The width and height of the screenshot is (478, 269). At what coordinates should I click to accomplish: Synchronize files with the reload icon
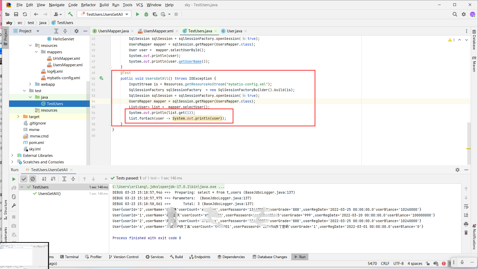[x=25, y=14]
